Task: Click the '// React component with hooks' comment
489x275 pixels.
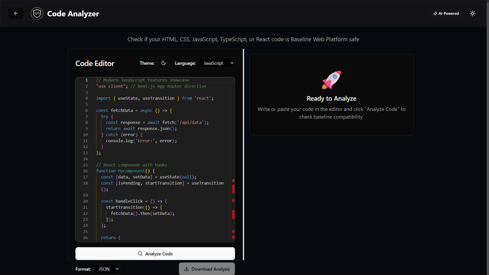Action: point(131,165)
